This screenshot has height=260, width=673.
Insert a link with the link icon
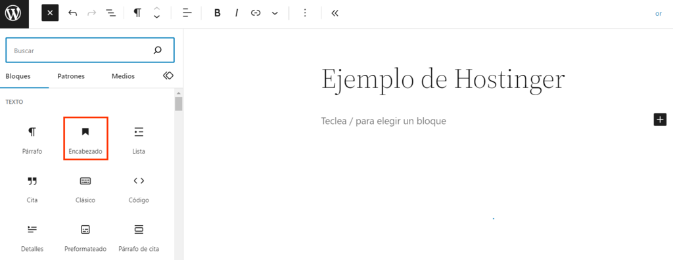[x=256, y=13]
